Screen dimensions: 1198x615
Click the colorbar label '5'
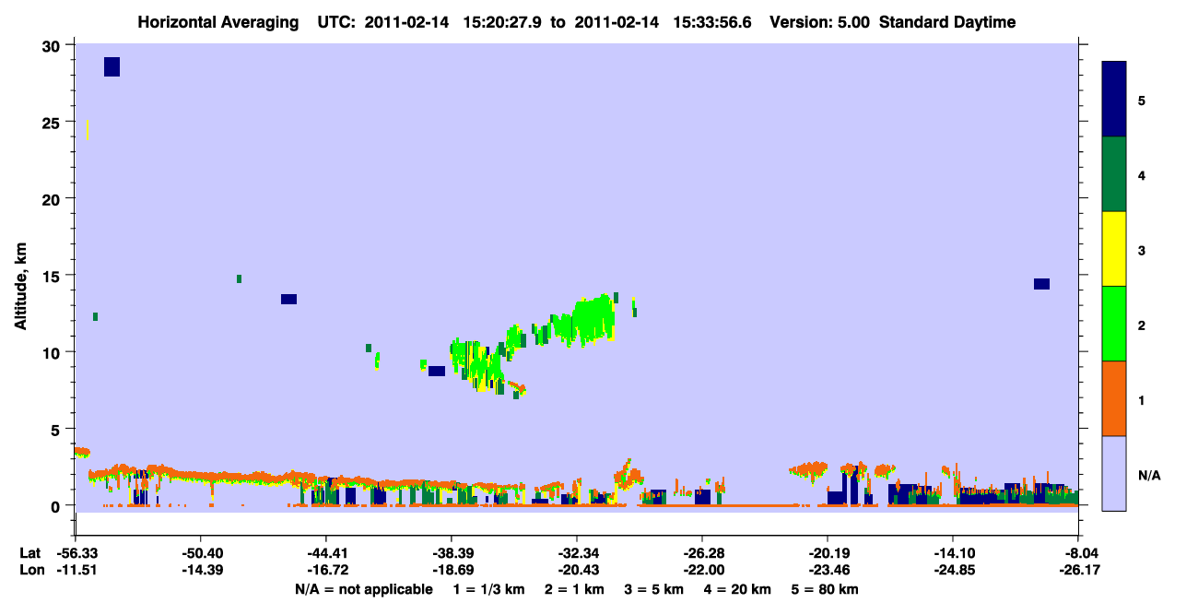[1142, 100]
